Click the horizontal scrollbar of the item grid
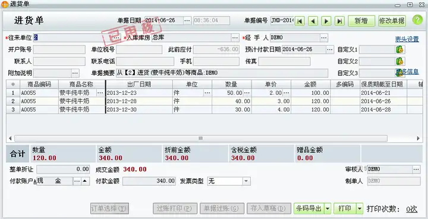Image resolution: width=428 pixels, height=219 pixels. point(201,139)
